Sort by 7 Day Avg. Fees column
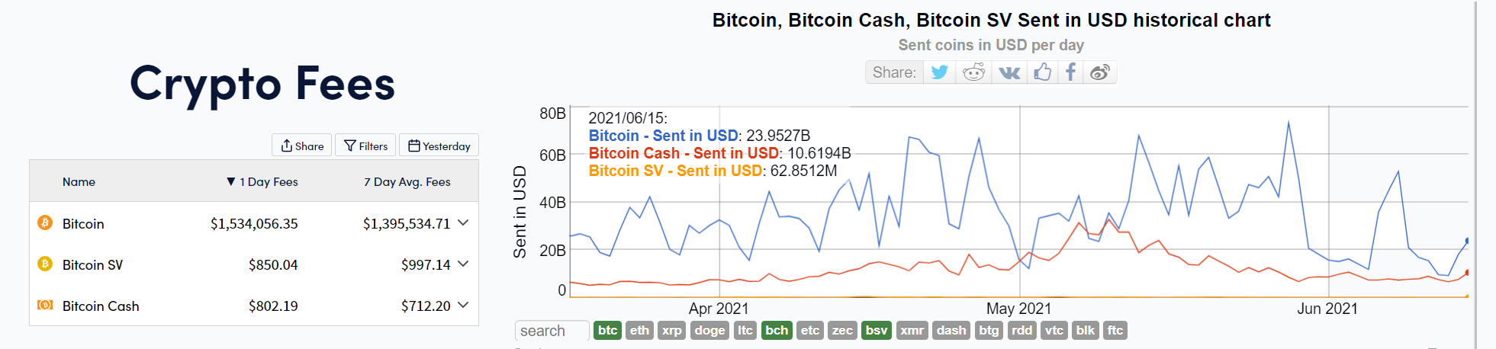Screen dimensions: 1496x349 407,181
